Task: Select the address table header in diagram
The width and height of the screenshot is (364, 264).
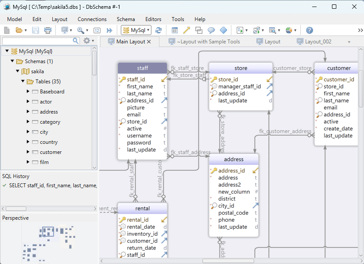Action: [234, 159]
